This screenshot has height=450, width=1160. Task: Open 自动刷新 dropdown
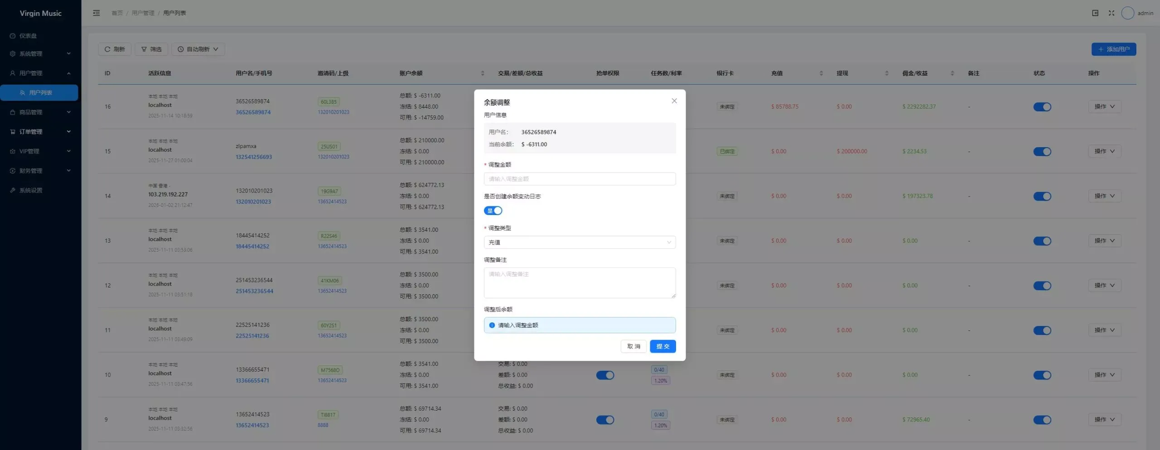(x=198, y=49)
